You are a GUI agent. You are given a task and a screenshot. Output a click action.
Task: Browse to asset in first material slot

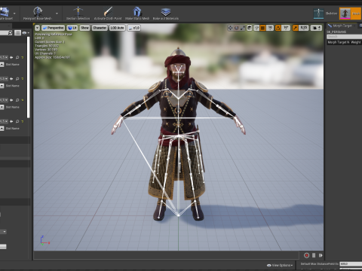point(17,57)
